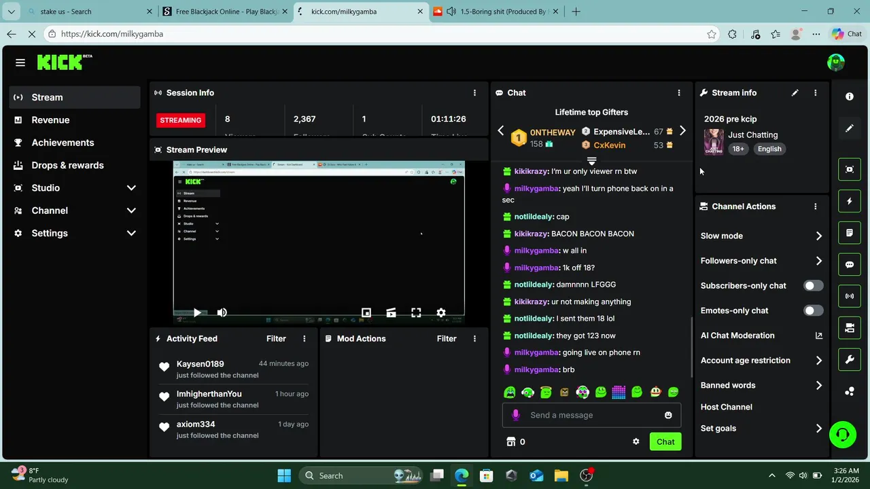Open Activity Feed three-dot menu
870x489 pixels.
304,339
